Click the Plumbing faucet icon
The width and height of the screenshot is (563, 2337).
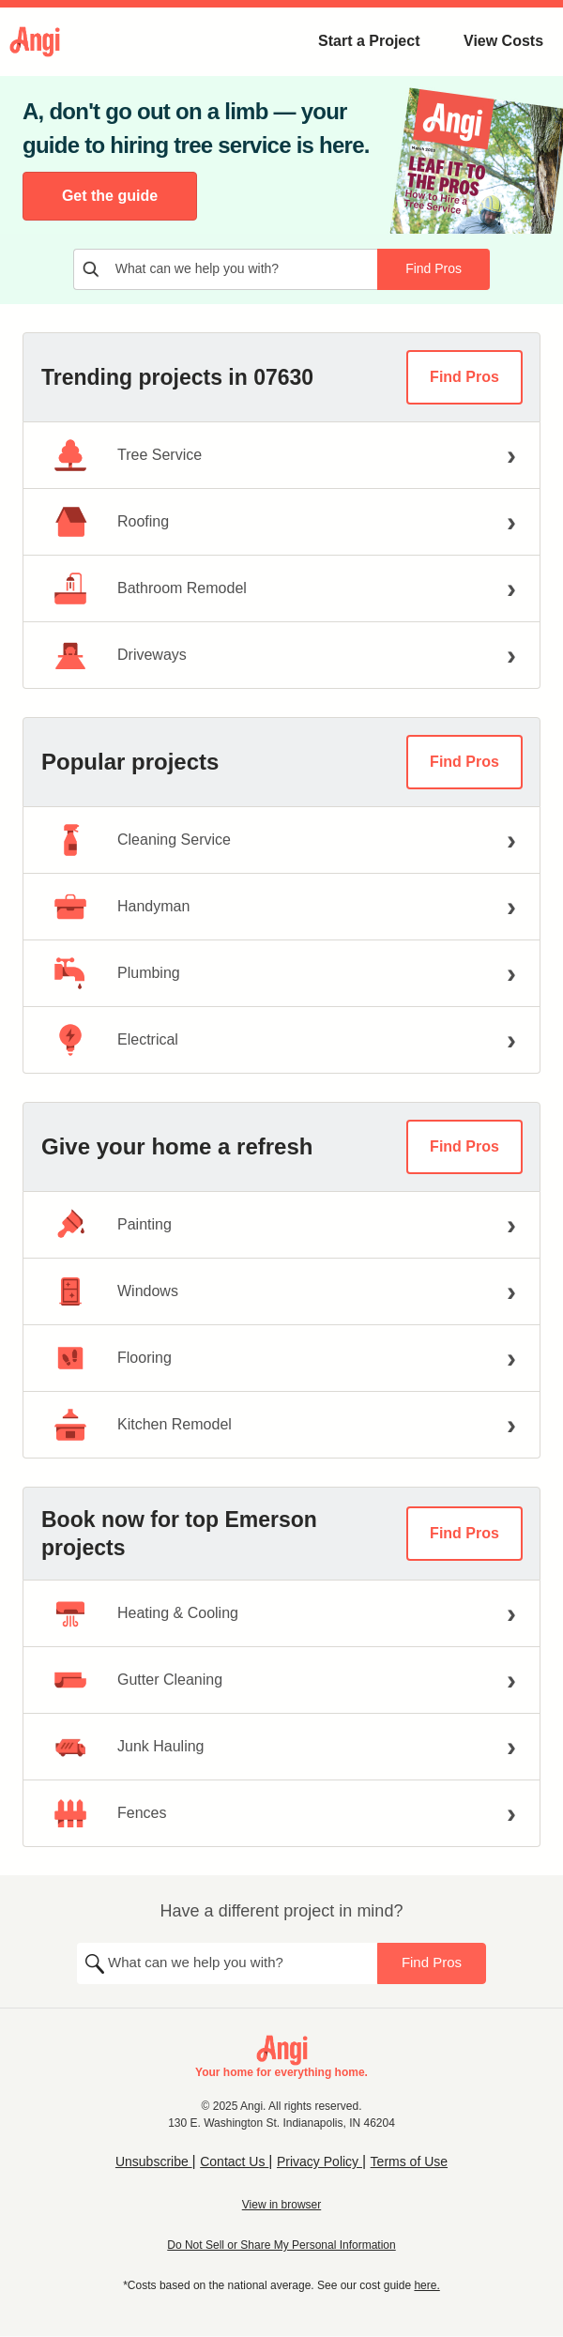(70, 973)
